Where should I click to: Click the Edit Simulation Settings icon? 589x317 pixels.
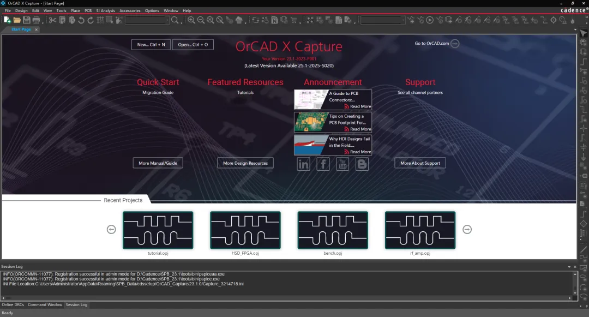pyautogui.click(x=420, y=20)
